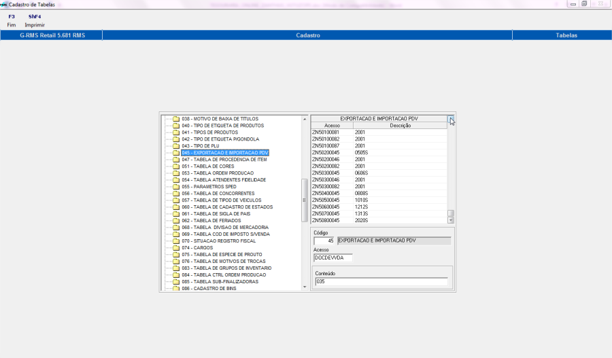The height and width of the screenshot is (358, 612).
Task: Click the code description field EXPORTACAO E IMPORTACAO PDV
Action: coord(394,241)
